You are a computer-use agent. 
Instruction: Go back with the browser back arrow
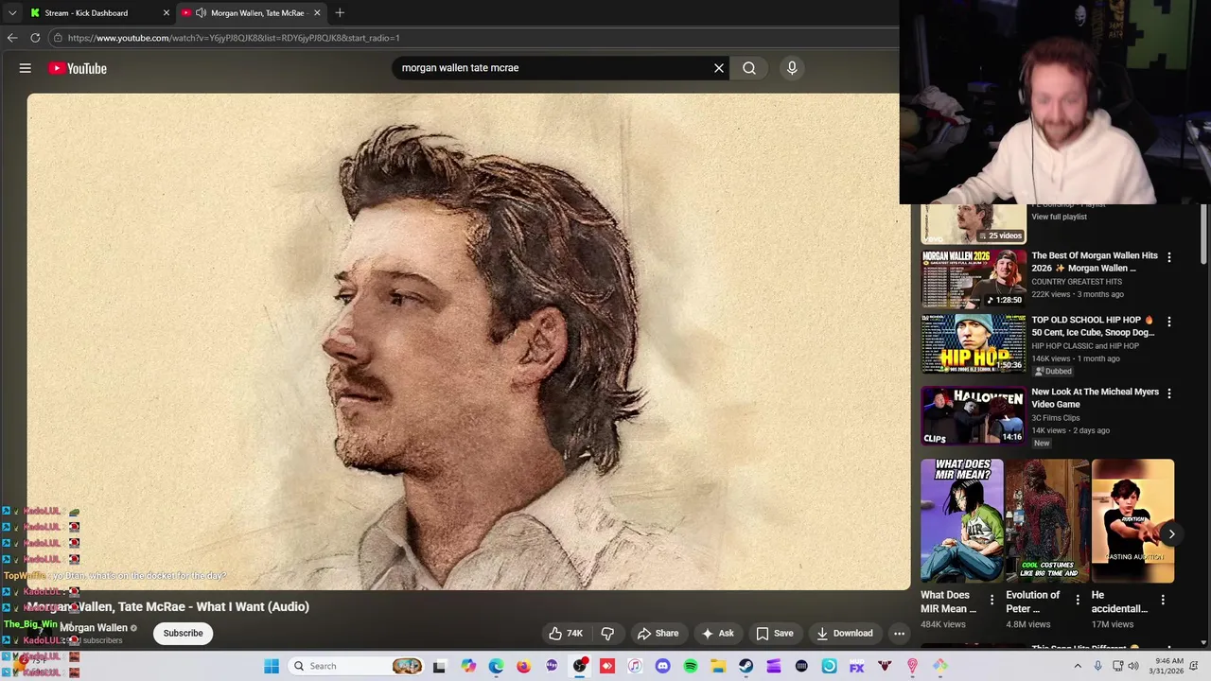coord(12,38)
